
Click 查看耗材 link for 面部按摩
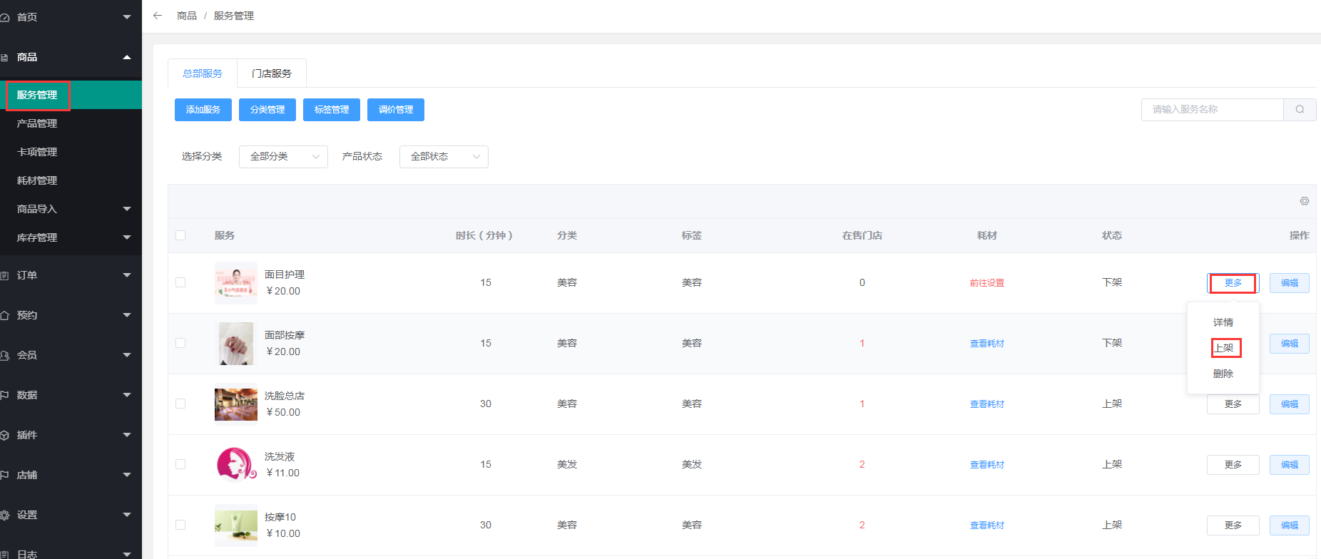tap(987, 344)
